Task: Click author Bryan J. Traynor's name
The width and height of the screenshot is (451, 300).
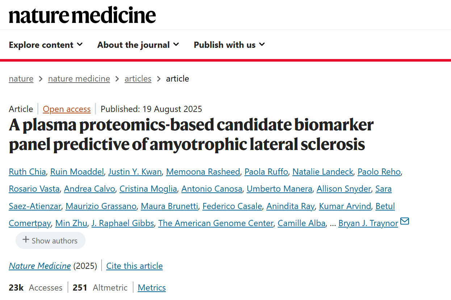Action: click(x=368, y=223)
